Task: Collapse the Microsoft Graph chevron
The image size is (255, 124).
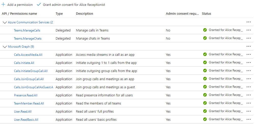Action: (5, 47)
